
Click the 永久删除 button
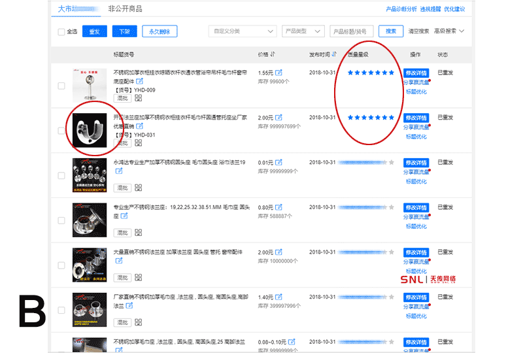[x=160, y=31]
